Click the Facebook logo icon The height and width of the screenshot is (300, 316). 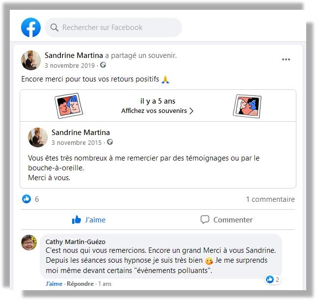point(31,27)
